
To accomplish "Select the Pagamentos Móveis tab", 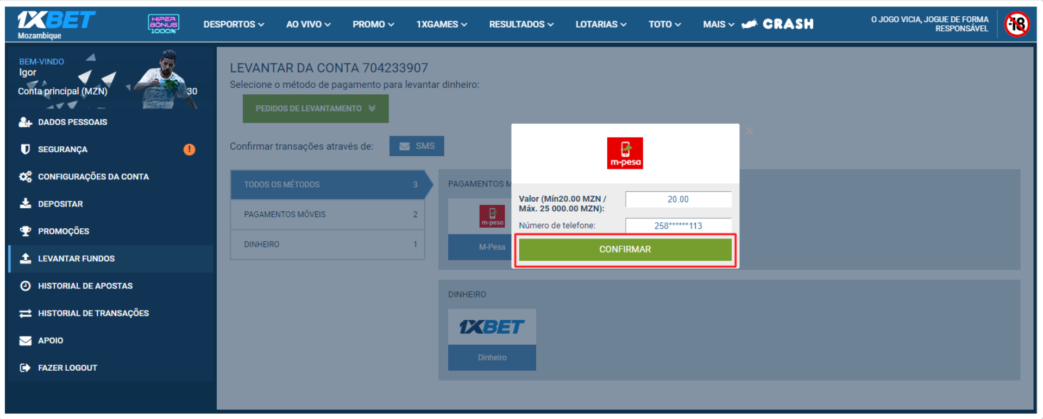I will (x=328, y=215).
